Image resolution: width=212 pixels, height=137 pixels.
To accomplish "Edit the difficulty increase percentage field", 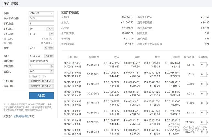I will (x=39, y=66).
